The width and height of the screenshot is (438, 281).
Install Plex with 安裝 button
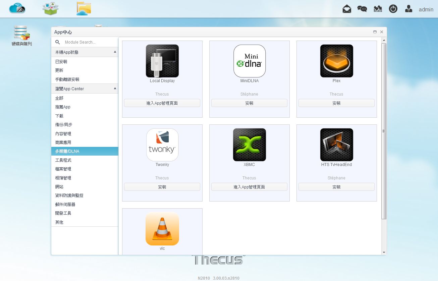337,103
